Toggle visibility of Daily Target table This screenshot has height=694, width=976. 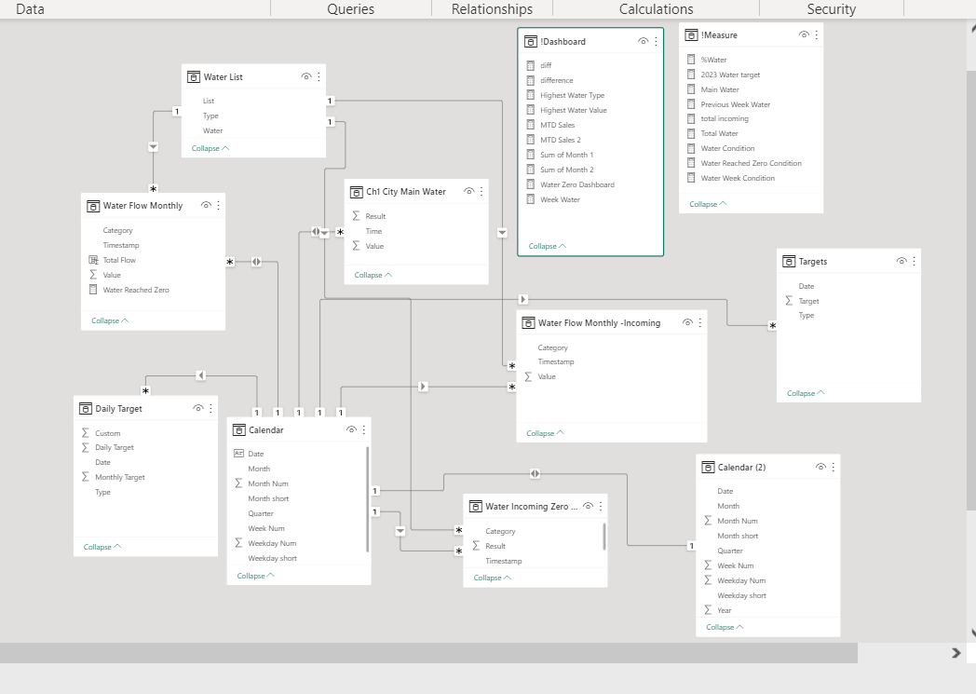point(198,408)
